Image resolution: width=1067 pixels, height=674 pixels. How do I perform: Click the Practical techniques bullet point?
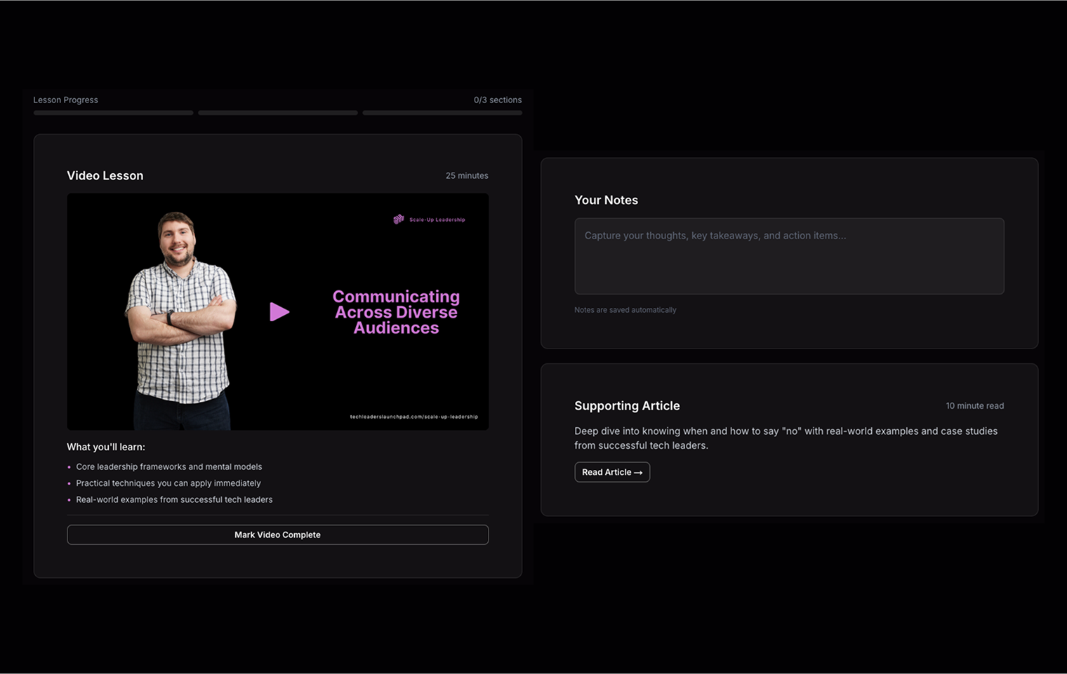click(x=168, y=483)
